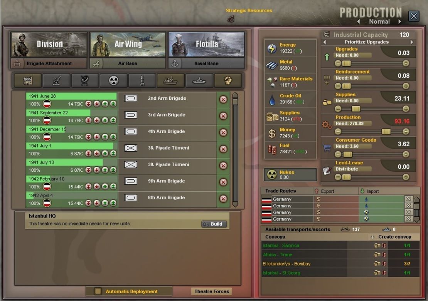Toggle the Automatic Deployment checkbox
The height and width of the screenshot is (301, 428).
98,291
